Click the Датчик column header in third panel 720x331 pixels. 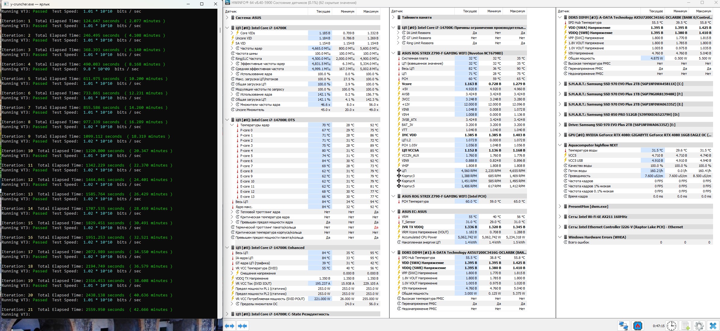(564, 11)
